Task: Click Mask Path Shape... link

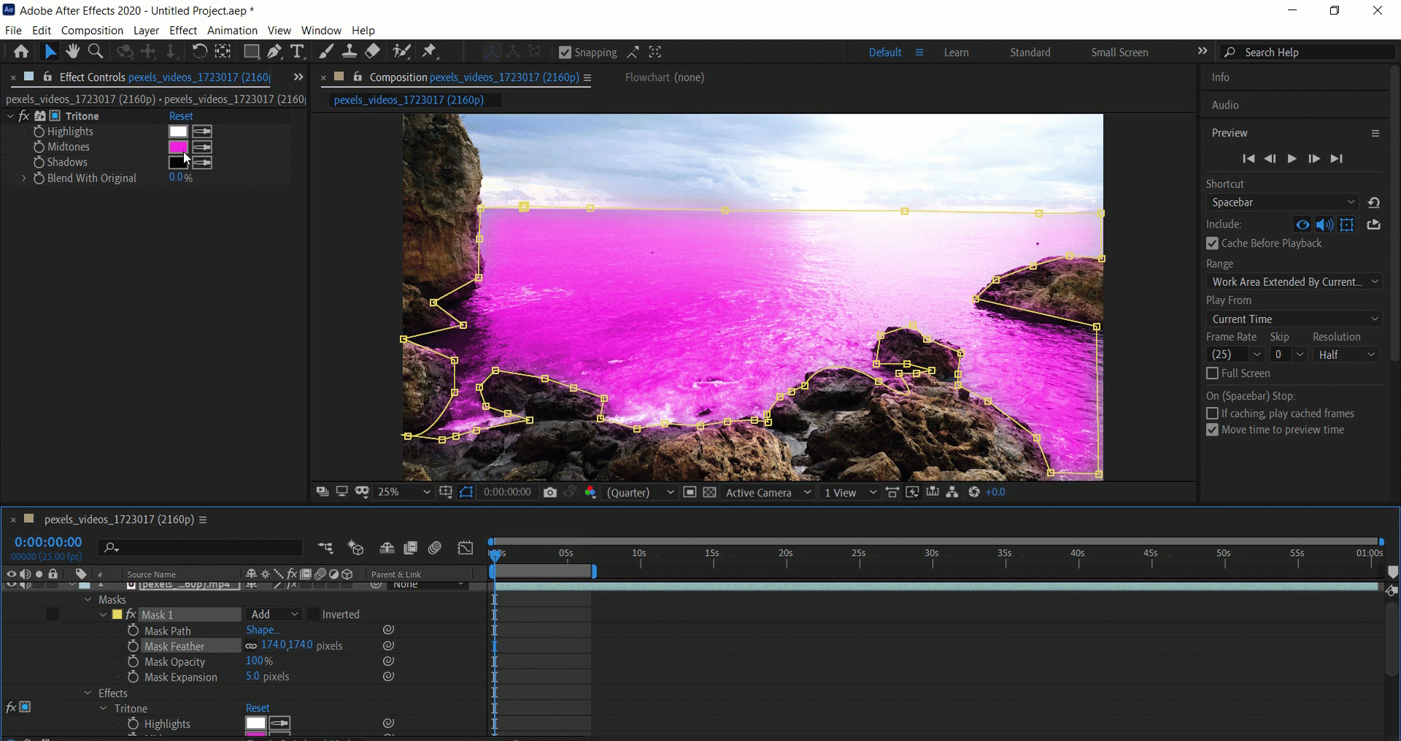Action: pos(263,630)
